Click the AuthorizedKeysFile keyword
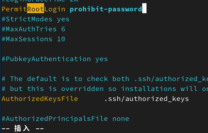Image resolution: width=208 pixels, height=133 pixels. [40, 99]
